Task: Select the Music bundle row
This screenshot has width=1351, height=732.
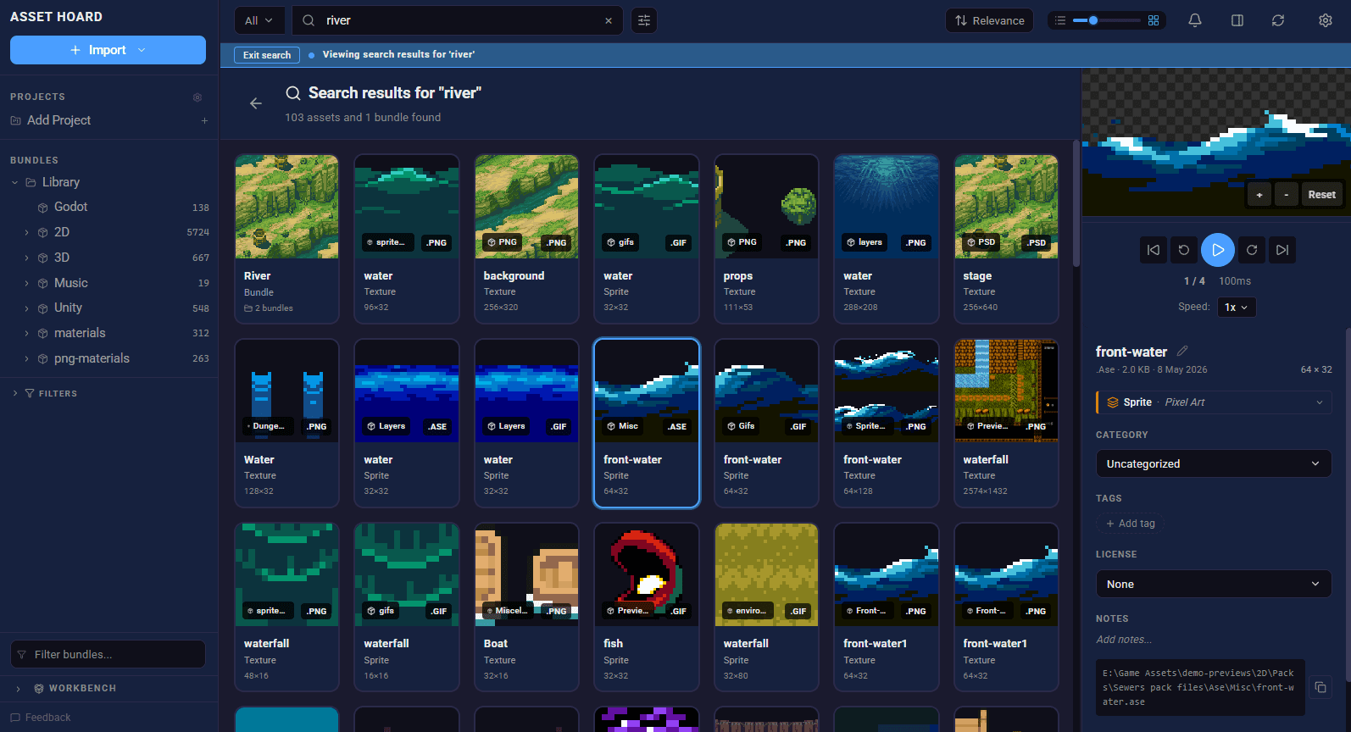Action: (109, 283)
